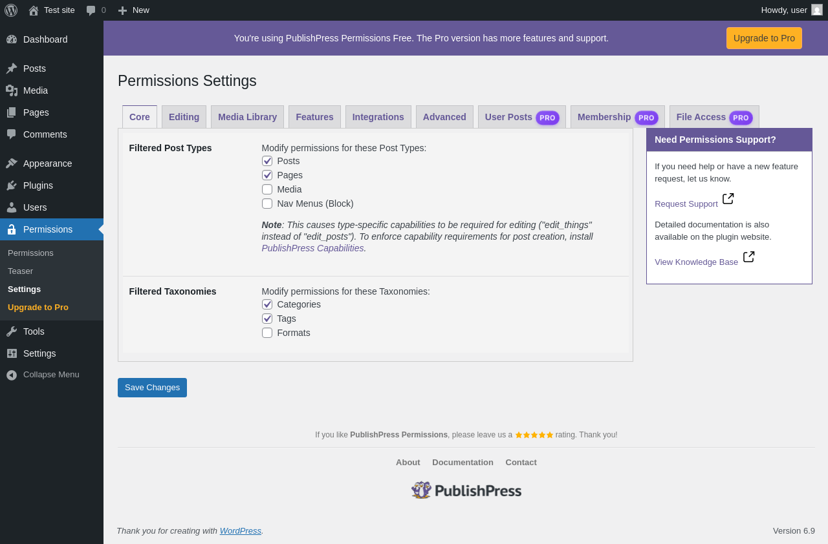Click external link icon beside Request Support

point(728,198)
